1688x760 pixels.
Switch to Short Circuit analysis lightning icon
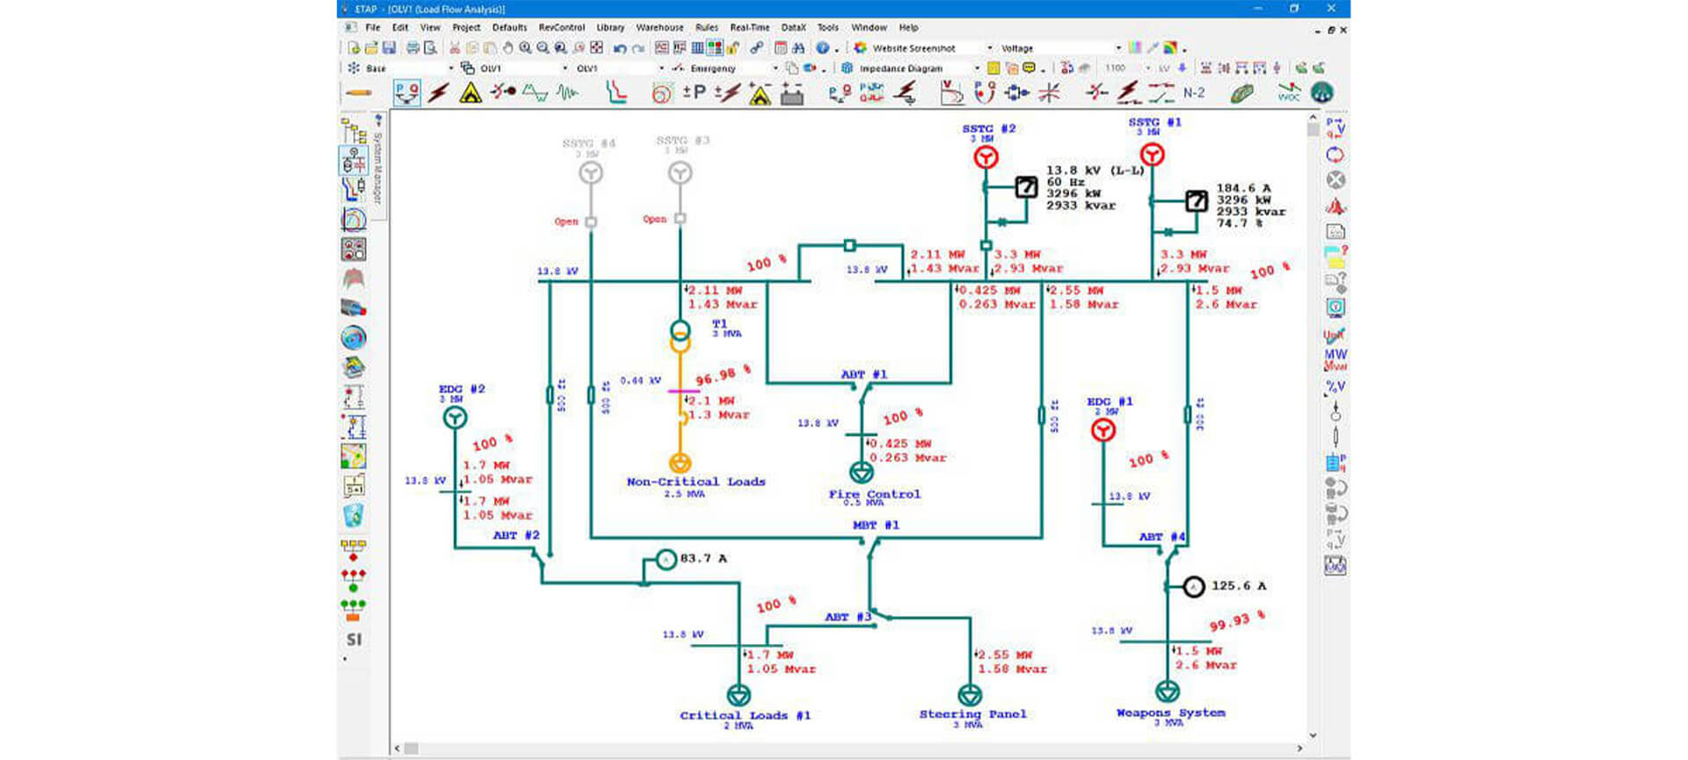point(439,92)
